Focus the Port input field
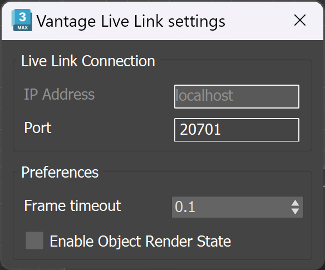This screenshot has height=270, width=325. point(237,130)
